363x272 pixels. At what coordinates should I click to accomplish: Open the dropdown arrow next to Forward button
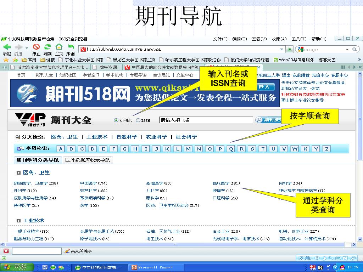coord(27,48)
